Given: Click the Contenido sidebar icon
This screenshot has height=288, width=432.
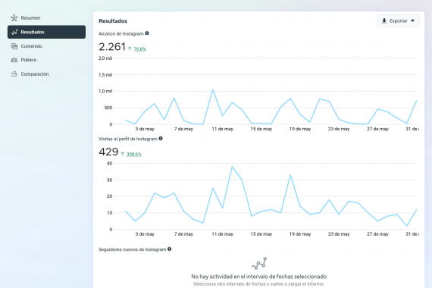Looking at the screenshot, I should pyautogui.click(x=14, y=46).
